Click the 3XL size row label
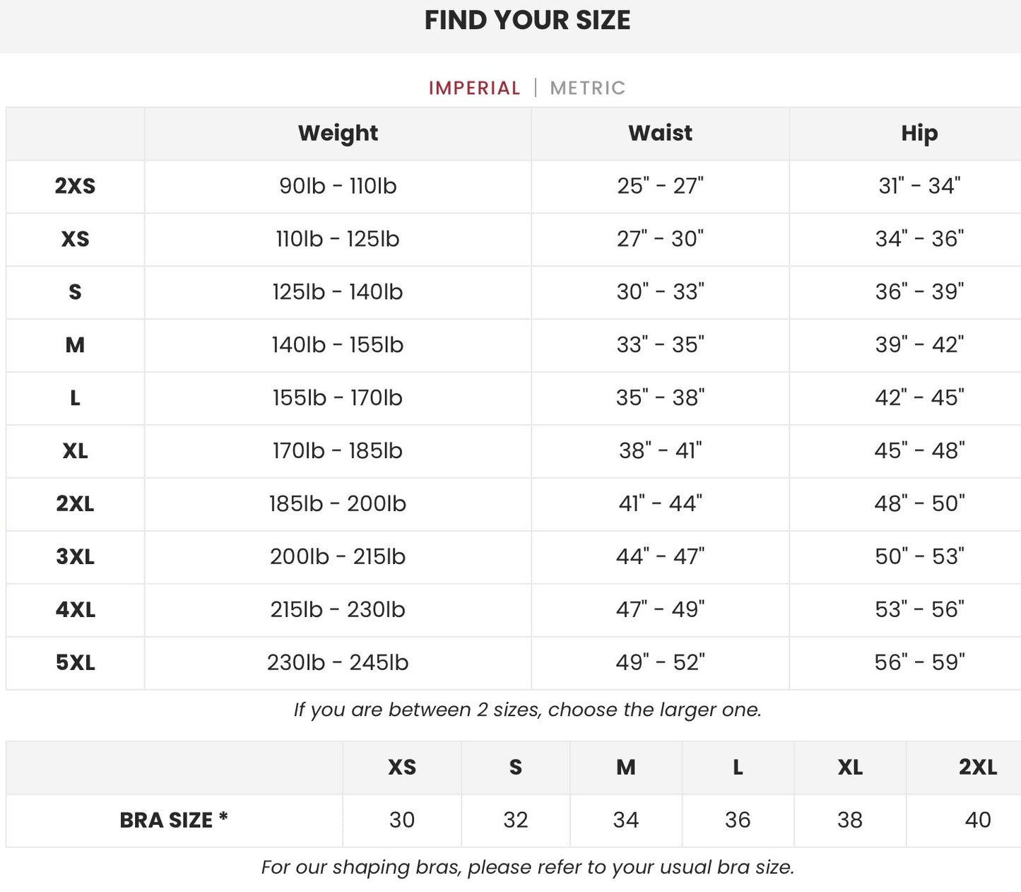This screenshot has width=1021, height=892. pyautogui.click(x=75, y=558)
